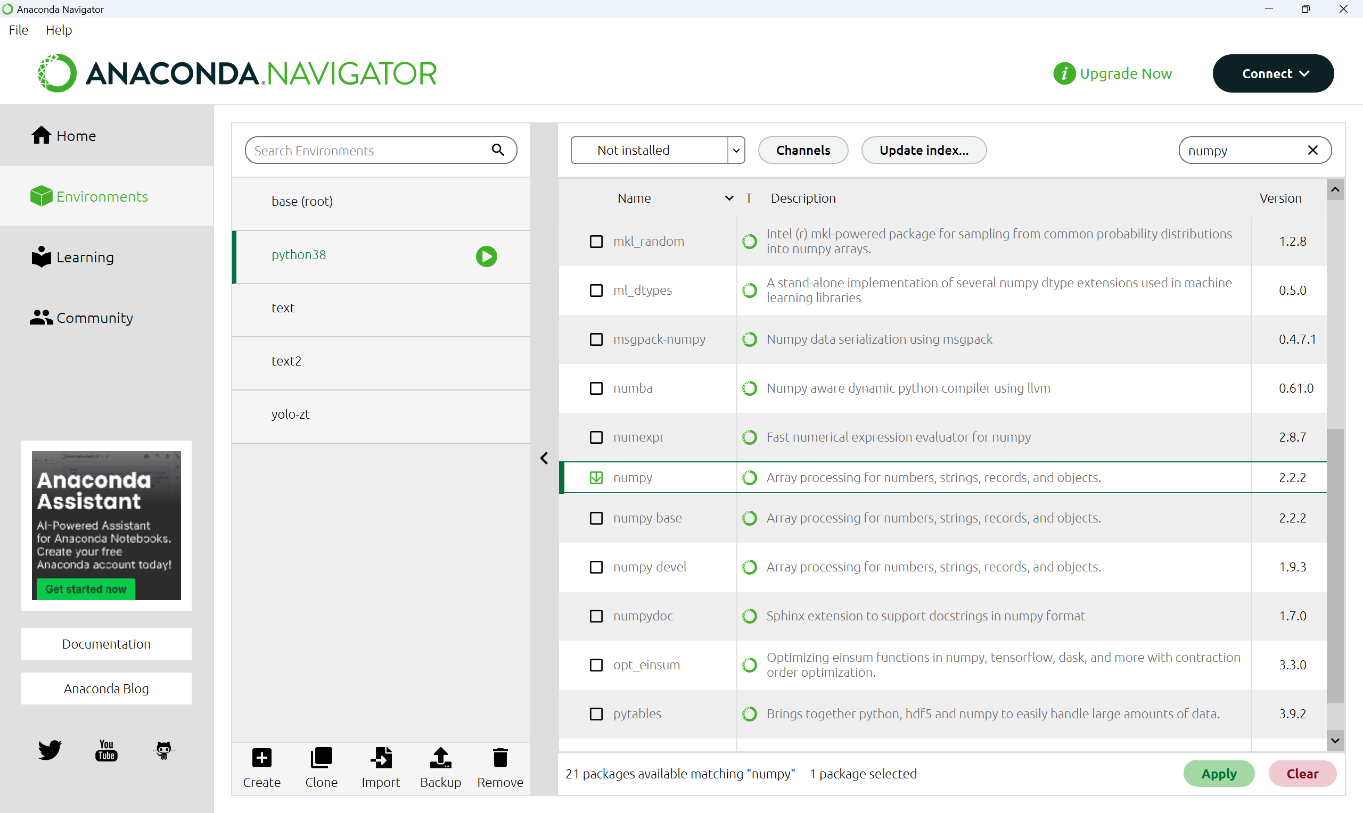Viewport: 1363px width, 813px height.
Task: Open the File menu
Action: coord(19,30)
